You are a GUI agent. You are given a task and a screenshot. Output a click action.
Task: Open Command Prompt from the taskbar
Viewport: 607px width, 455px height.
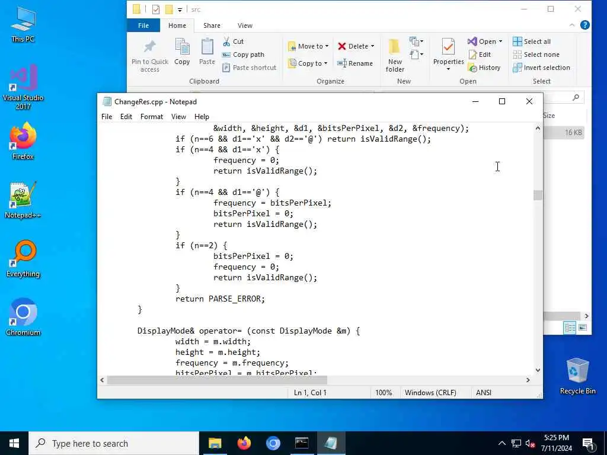click(x=302, y=443)
